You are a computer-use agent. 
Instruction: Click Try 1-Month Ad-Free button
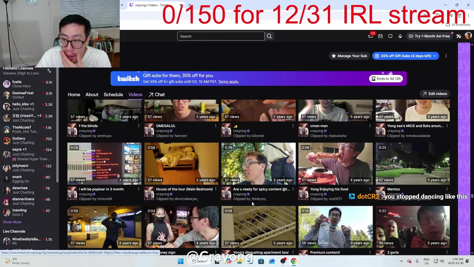pyautogui.click(x=429, y=36)
